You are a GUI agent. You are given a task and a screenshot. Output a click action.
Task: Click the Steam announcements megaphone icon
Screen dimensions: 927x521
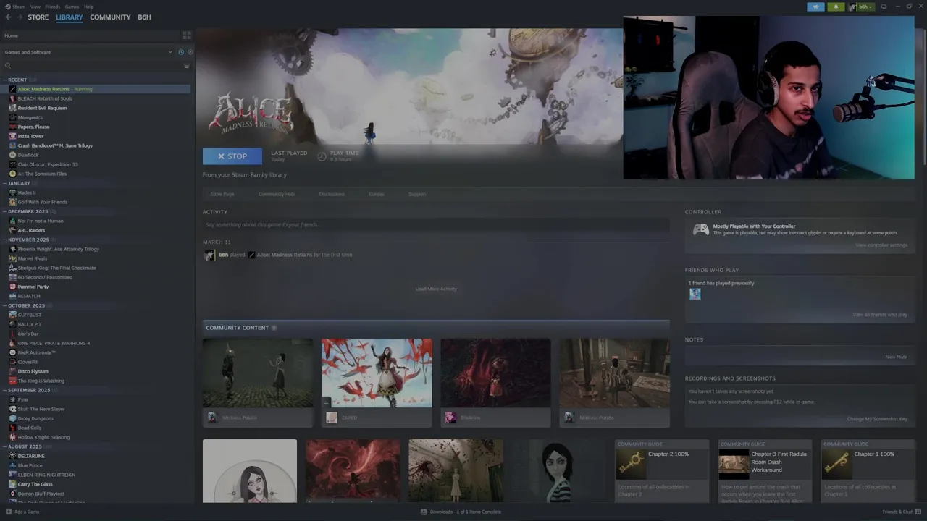pyautogui.click(x=815, y=7)
